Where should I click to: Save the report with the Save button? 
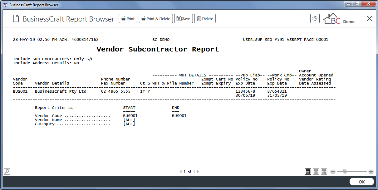click(x=184, y=18)
